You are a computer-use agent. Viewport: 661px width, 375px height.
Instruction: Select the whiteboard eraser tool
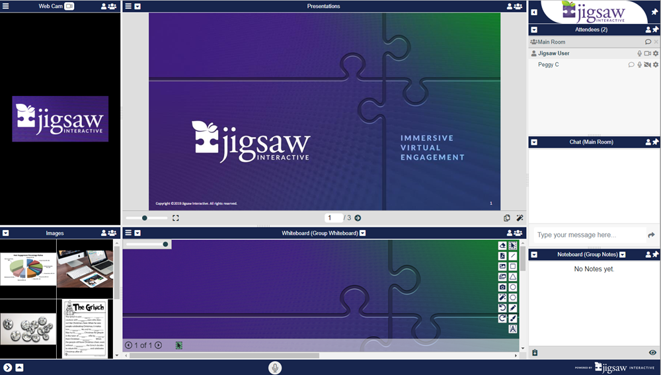[x=502, y=245]
